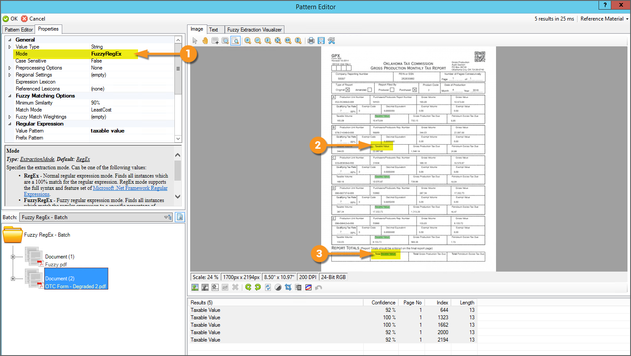Image resolution: width=631 pixels, height=356 pixels.
Task: Click the wrench and hammer settings icon
Action: tap(331, 41)
